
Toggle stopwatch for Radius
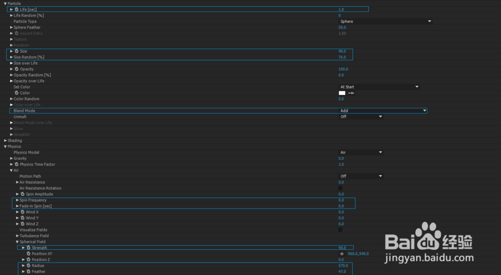(x=29, y=265)
